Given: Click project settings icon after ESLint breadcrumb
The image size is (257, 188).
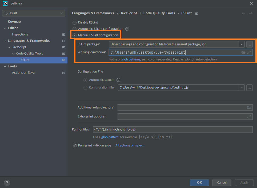Looking at the screenshot, I should [x=196, y=13].
